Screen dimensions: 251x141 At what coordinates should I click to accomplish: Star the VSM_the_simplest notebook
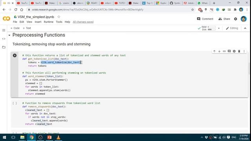[59, 17]
